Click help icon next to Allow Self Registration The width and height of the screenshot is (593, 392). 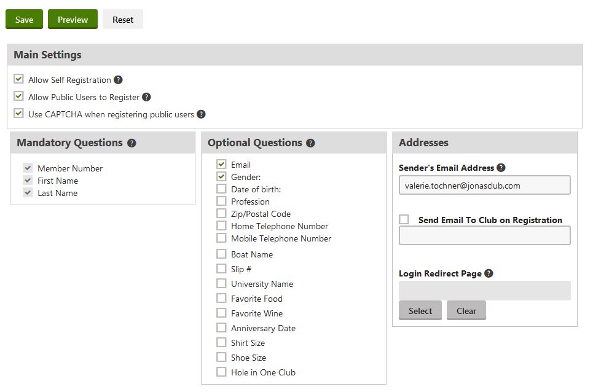point(118,80)
